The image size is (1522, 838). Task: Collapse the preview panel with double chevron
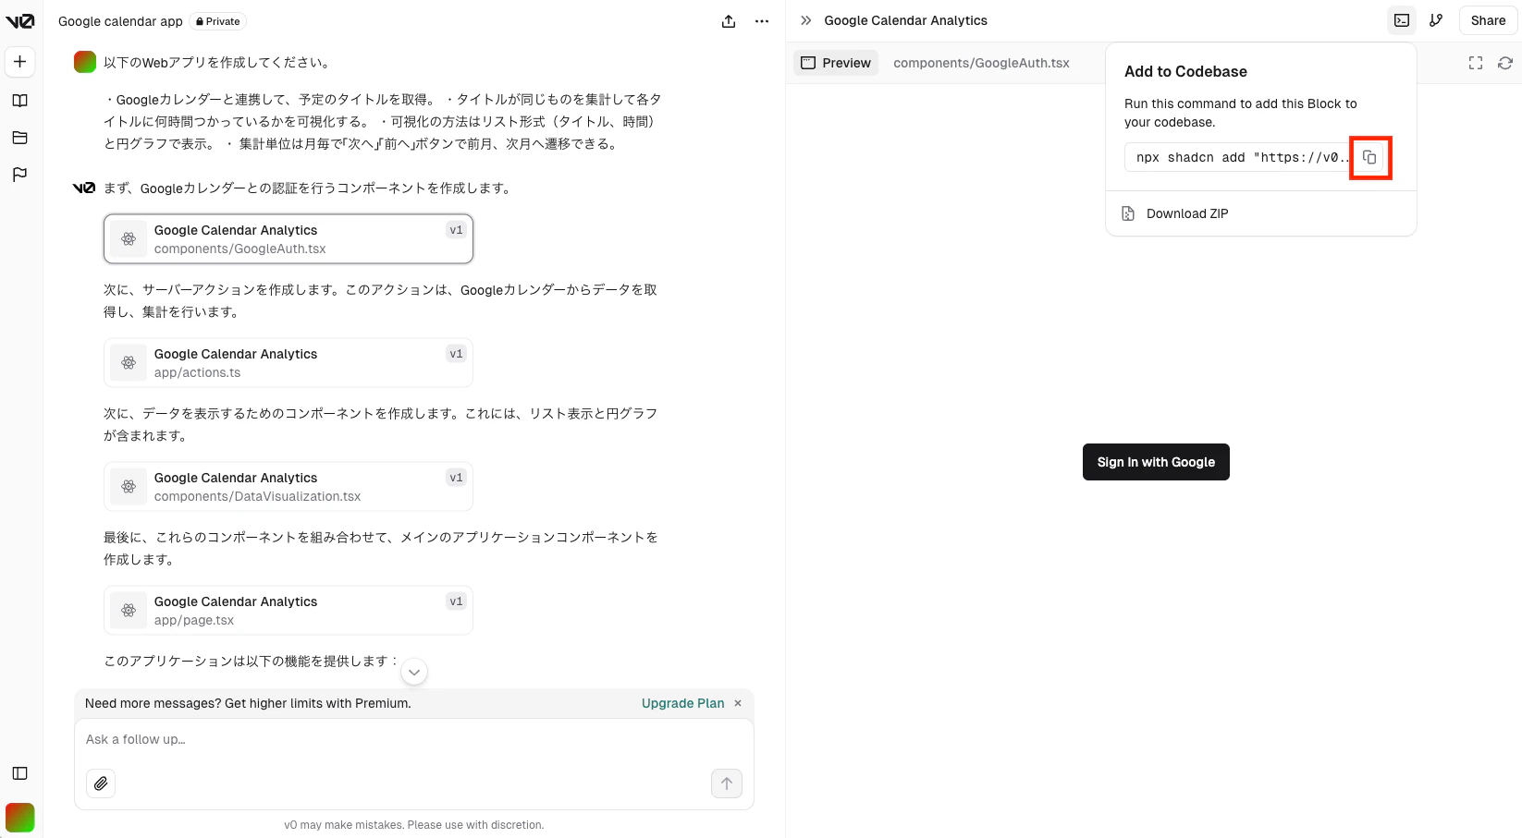(806, 20)
